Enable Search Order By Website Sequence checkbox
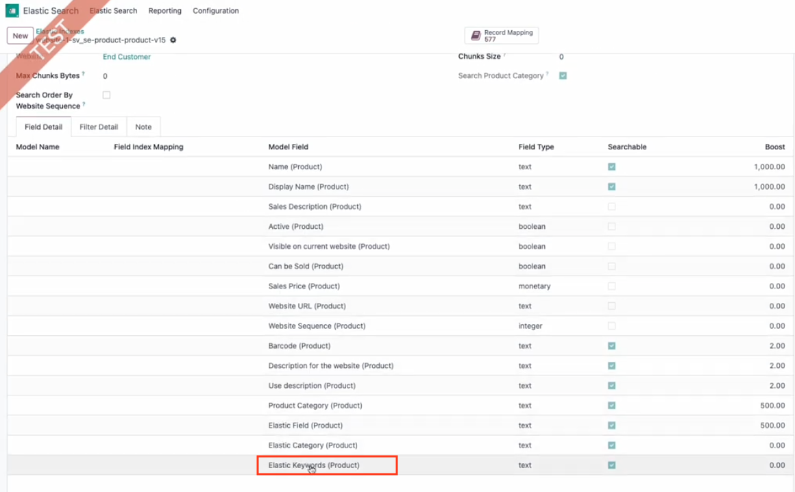The height and width of the screenshot is (492, 795). (x=106, y=95)
